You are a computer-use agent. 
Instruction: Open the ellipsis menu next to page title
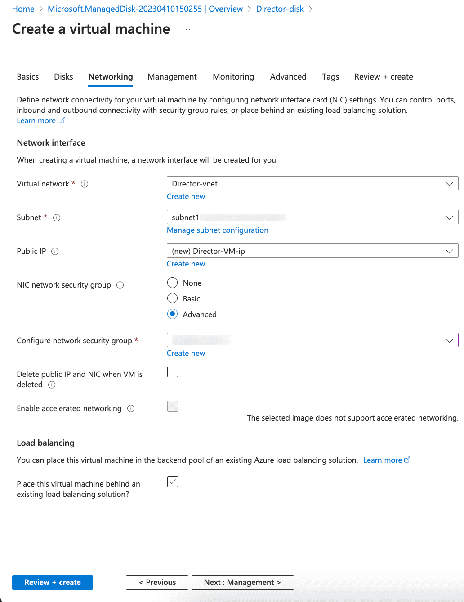pyautogui.click(x=189, y=28)
